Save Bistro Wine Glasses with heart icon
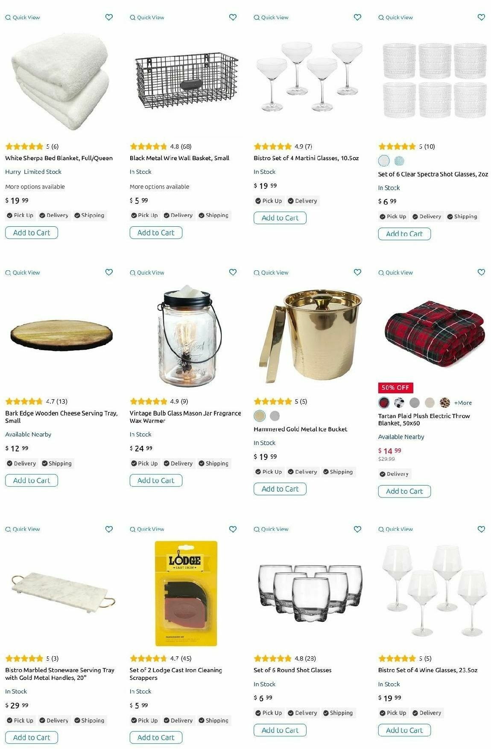 click(x=481, y=529)
